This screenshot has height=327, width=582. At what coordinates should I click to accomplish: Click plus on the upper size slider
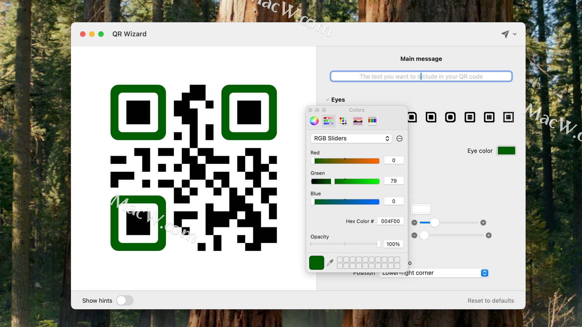click(x=483, y=223)
